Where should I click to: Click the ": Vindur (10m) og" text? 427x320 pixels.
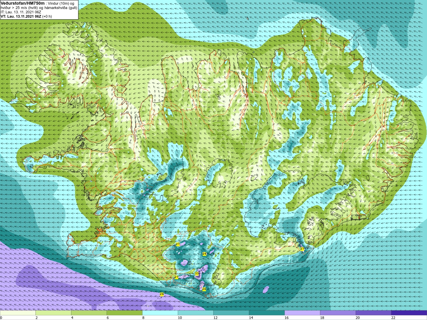pos(60,3)
